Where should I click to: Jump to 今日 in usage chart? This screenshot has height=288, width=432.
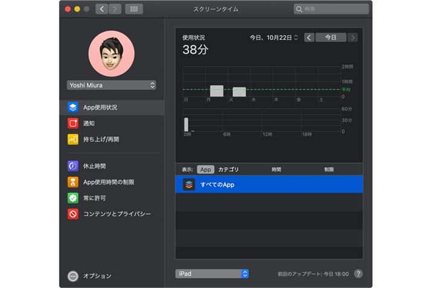point(330,37)
